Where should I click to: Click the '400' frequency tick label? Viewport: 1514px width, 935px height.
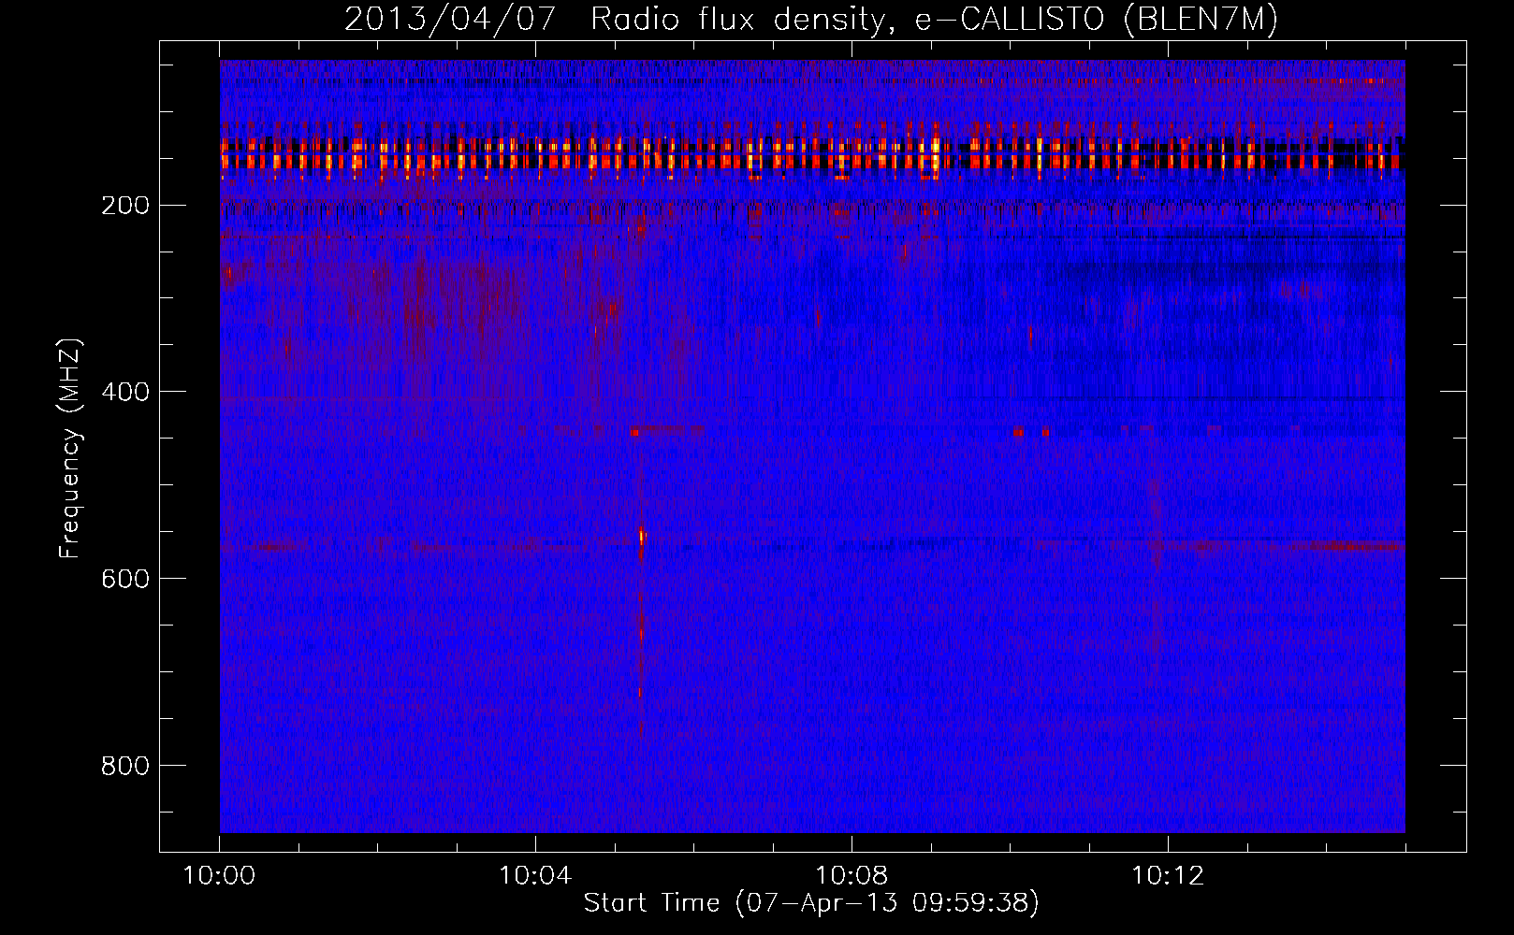pyautogui.click(x=124, y=393)
